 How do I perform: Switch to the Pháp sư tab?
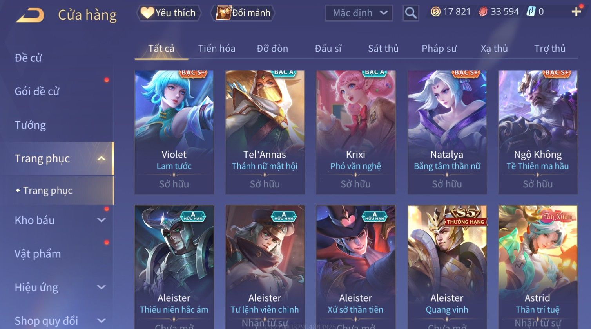[x=439, y=49]
